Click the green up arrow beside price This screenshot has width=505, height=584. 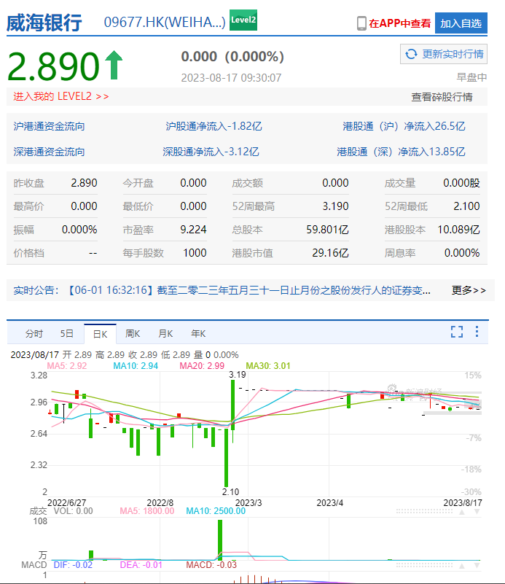114,65
